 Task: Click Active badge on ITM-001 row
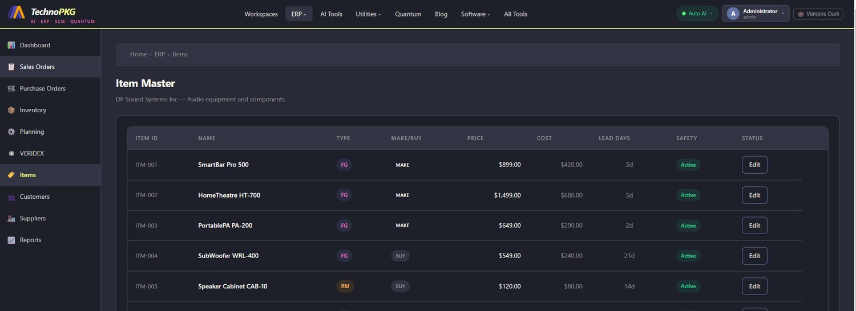tap(688, 165)
